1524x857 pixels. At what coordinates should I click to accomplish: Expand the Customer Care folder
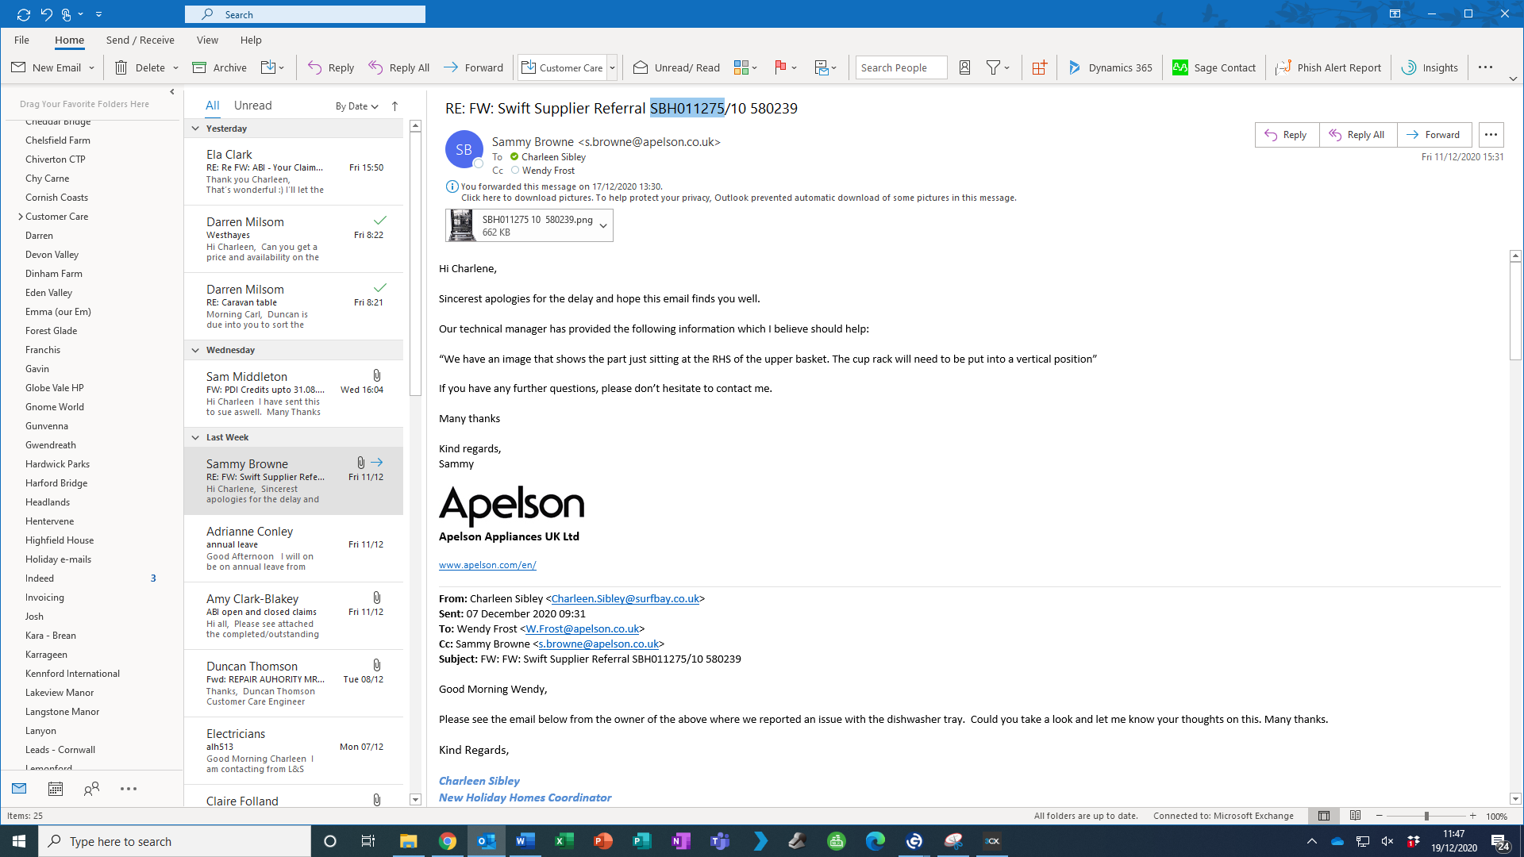(x=21, y=217)
